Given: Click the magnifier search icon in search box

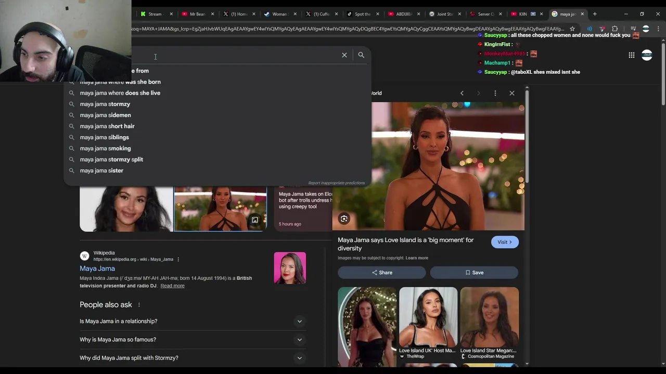Looking at the screenshot, I should click(361, 55).
